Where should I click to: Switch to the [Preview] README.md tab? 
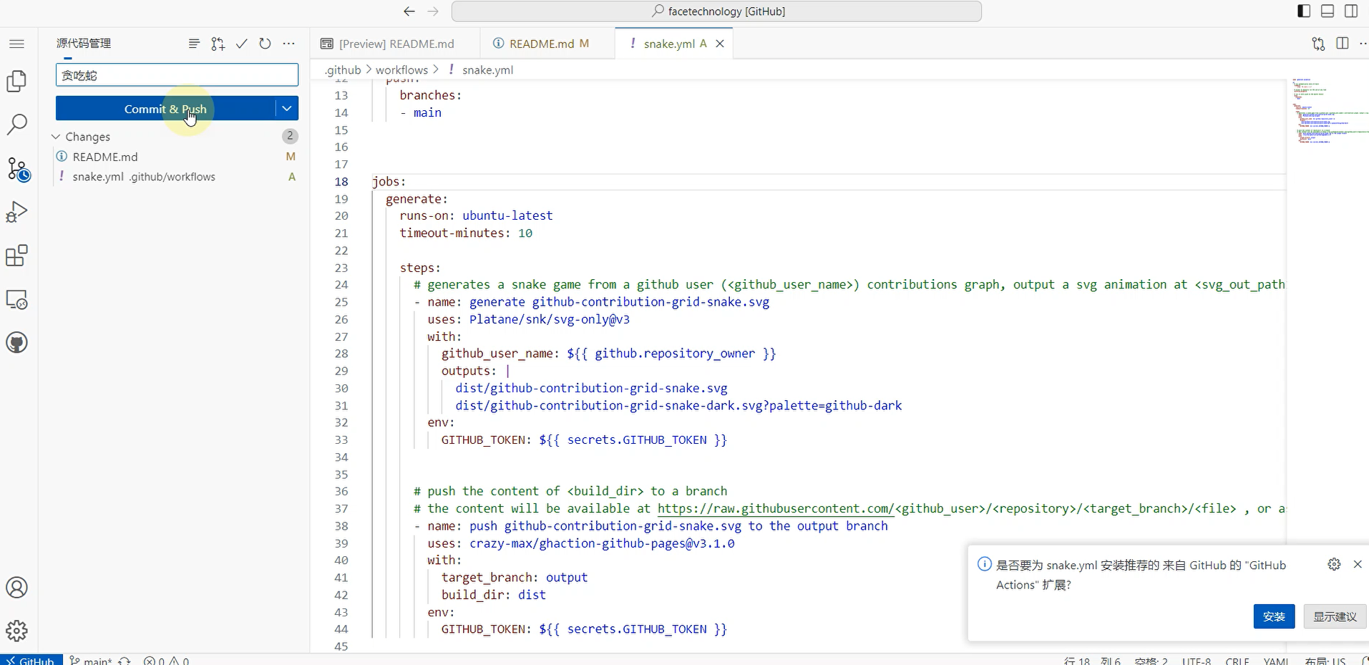click(396, 44)
